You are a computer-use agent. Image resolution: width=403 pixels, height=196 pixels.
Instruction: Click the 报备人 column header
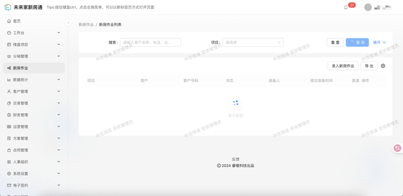[x=274, y=81]
